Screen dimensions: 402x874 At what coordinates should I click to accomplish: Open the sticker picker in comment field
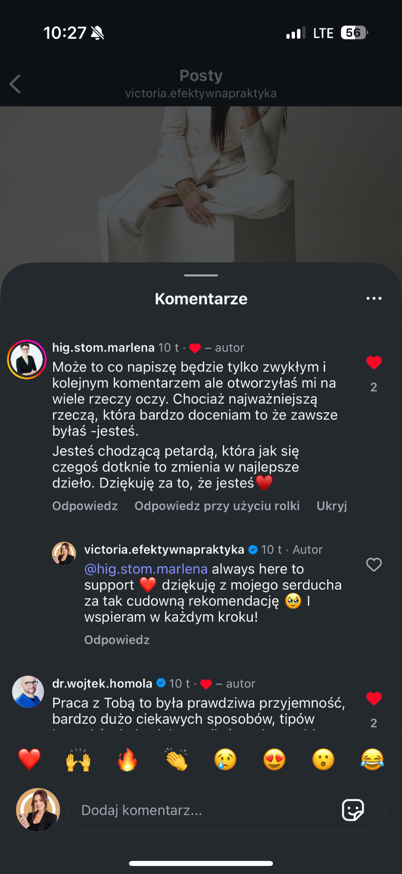point(353,810)
